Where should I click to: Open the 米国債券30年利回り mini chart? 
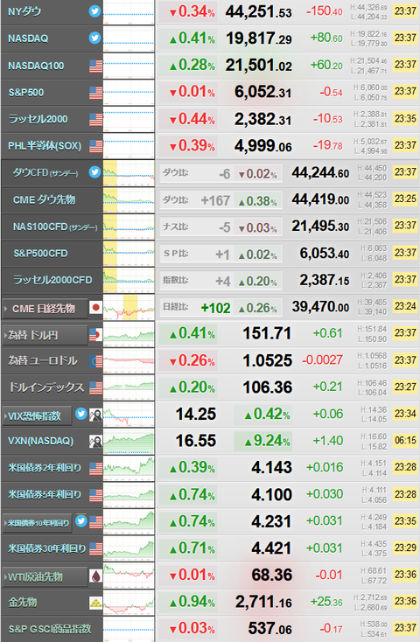[129, 548]
